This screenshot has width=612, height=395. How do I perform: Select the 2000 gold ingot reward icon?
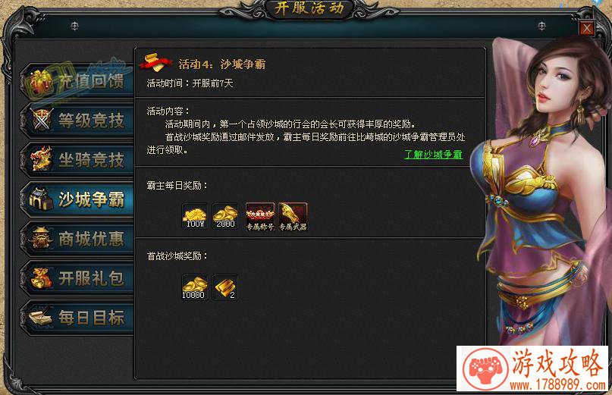225,216
